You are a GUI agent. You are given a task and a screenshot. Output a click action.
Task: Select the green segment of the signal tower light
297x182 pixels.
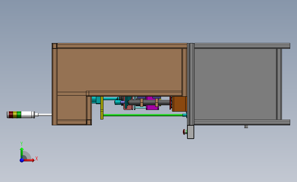[x=19, y=115]
